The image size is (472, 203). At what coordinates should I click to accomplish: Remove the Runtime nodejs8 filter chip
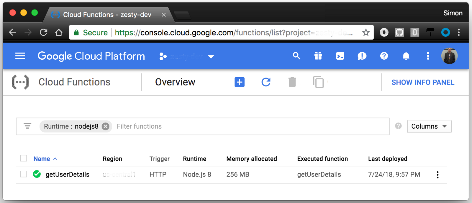tap(105, 126)
